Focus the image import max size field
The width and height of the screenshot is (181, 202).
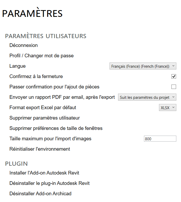pyautogui.click(x=160, y=139)
